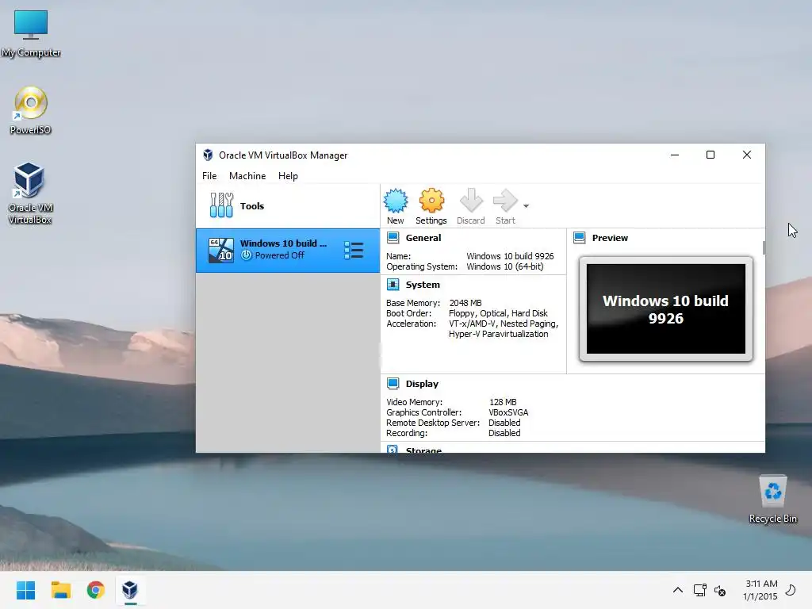The width and height of the screenshot is (812, 609).
Task: Click the Windows 10 64-bit OS icon
Action: [x=221, y=250]
